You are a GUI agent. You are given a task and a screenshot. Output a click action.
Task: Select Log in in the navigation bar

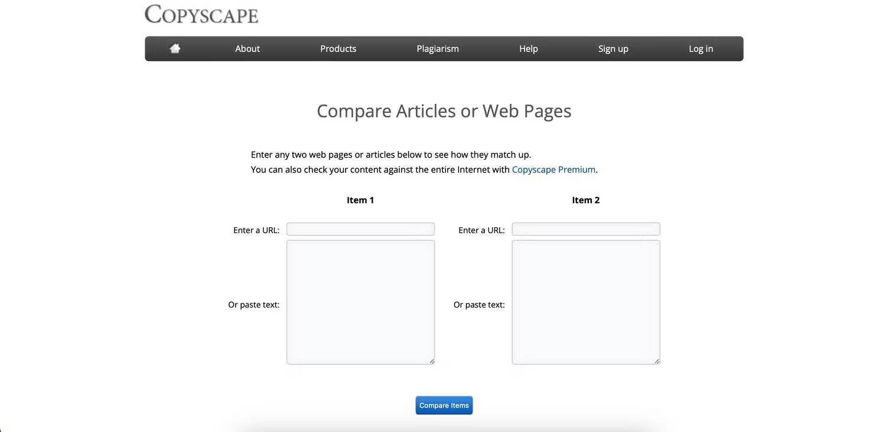701,48
